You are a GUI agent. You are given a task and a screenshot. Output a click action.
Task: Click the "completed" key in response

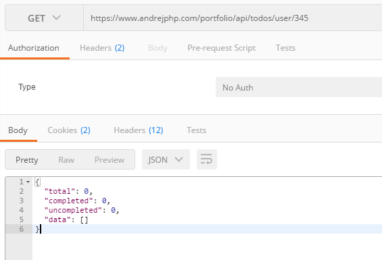click(x=69, y=201)
